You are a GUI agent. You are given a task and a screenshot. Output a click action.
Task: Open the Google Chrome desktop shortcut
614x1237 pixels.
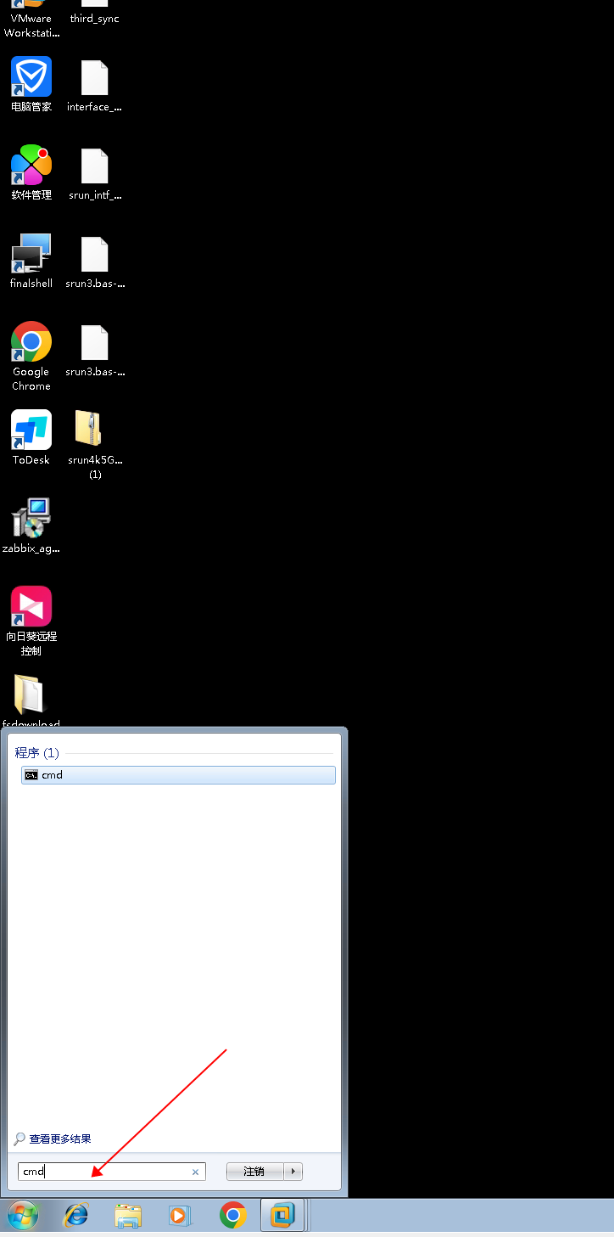pos(31,342)
